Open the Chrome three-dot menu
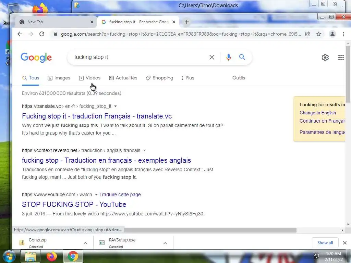Viewport: 351px width, 263px height. tap(343, 34)
